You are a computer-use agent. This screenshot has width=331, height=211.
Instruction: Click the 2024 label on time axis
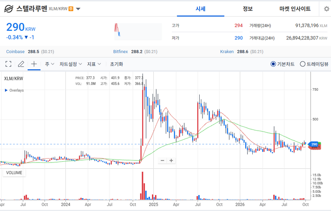click(65, 204)
